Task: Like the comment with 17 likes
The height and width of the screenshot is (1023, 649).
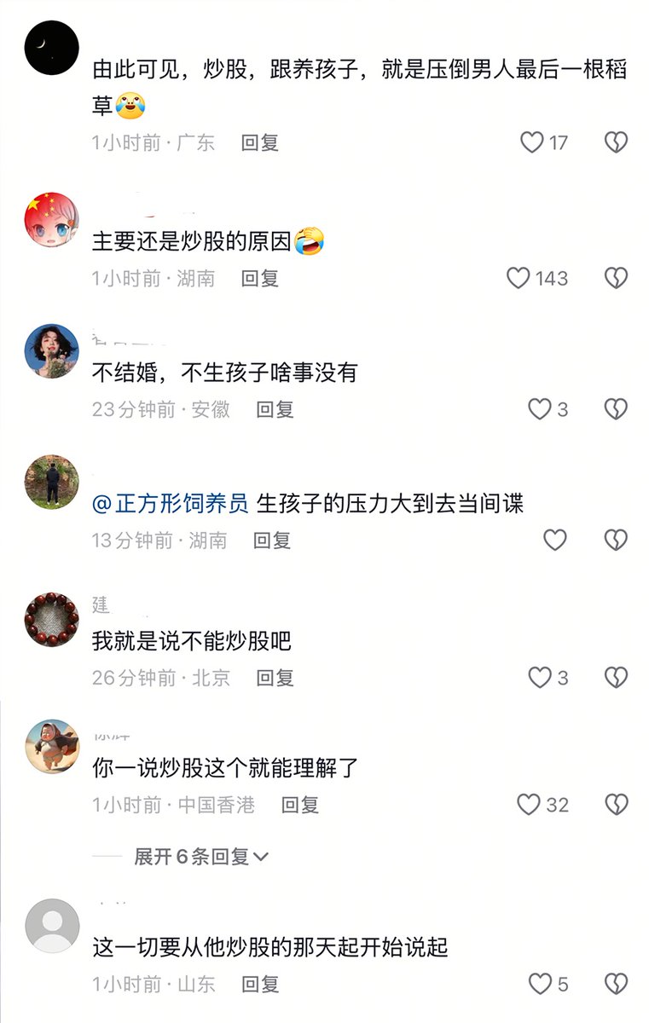Action: pyautogui.click(x=532, y=142)
